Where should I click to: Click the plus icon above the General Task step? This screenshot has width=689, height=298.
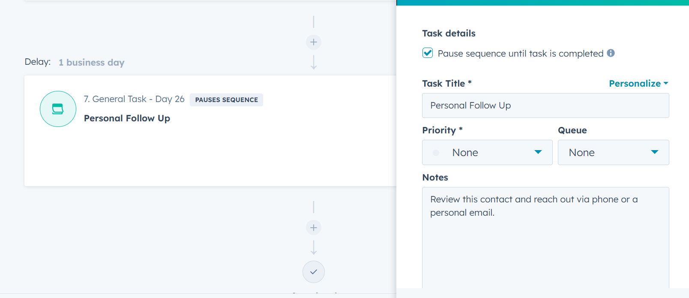[314, 42]
